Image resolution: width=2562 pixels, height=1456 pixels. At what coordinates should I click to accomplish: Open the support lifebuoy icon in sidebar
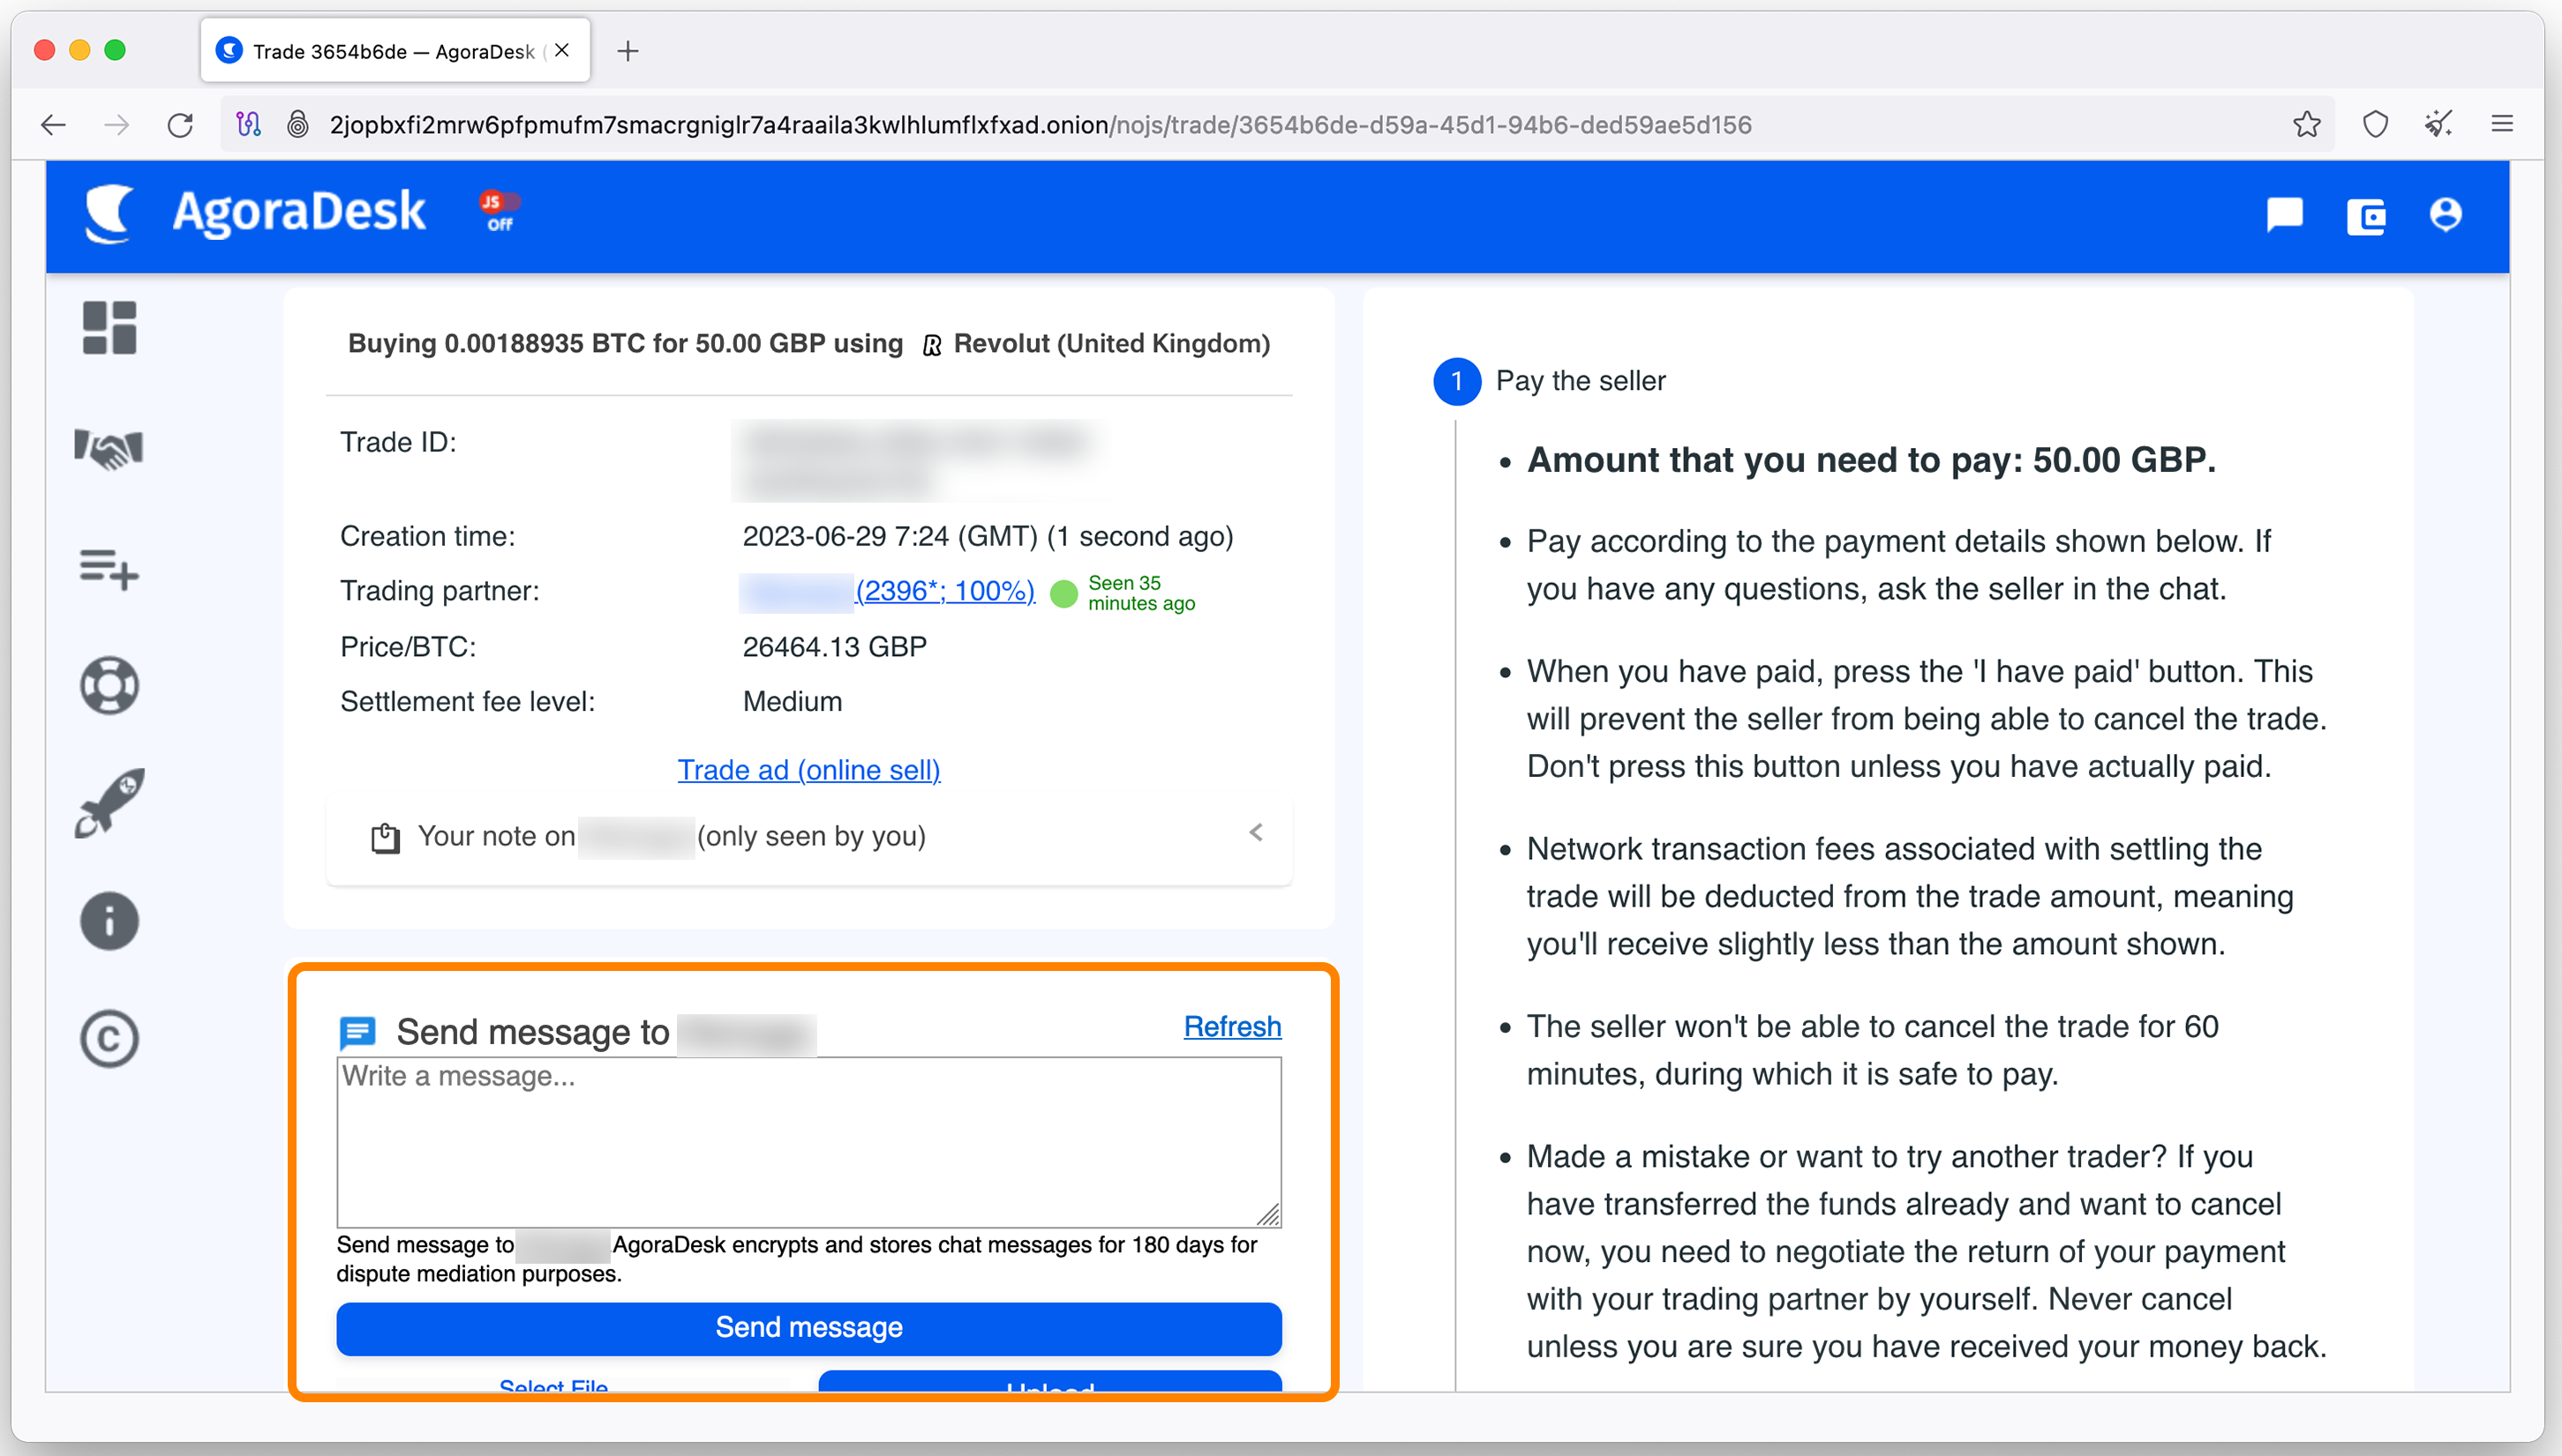109,685
